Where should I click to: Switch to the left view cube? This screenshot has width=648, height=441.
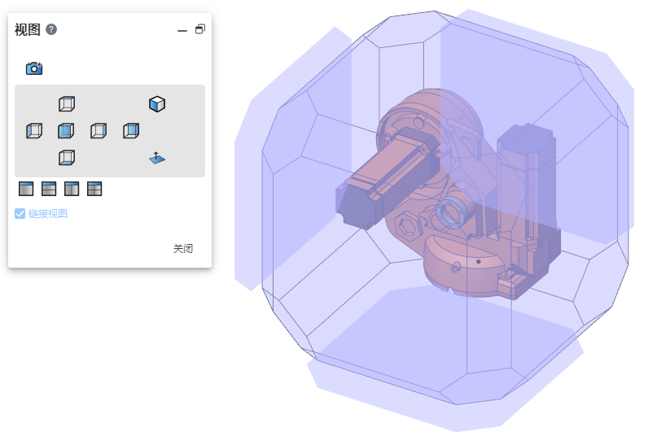[33, 131]
